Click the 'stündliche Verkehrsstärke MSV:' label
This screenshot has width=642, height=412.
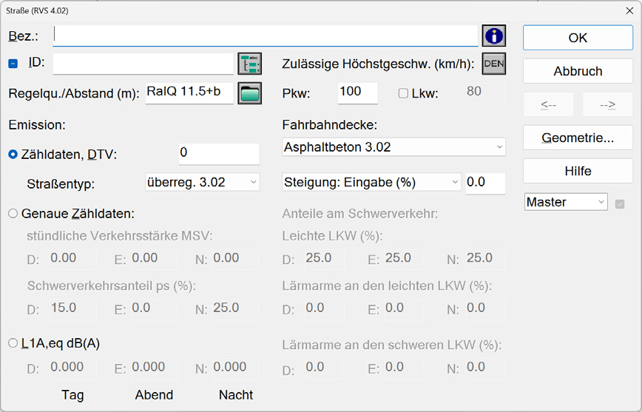click(120, 236)
